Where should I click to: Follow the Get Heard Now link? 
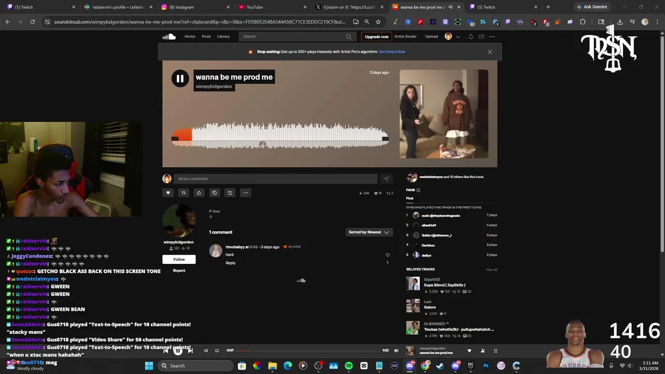(x=392, y=51)
